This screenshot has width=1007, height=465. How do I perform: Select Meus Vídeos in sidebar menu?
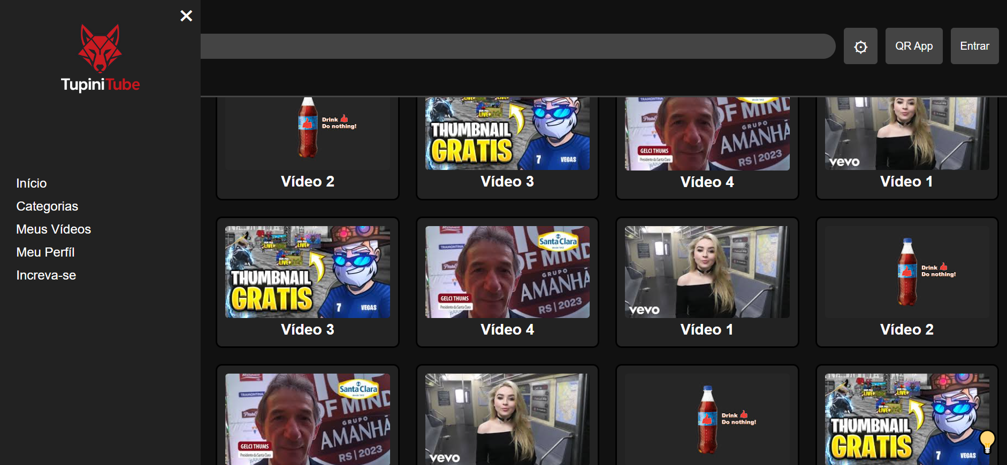(54, 229)
